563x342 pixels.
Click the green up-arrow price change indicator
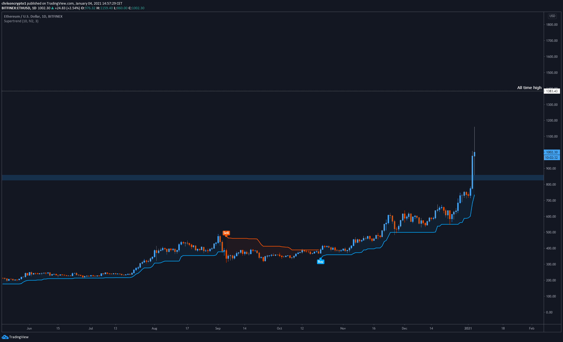point(52,8)
